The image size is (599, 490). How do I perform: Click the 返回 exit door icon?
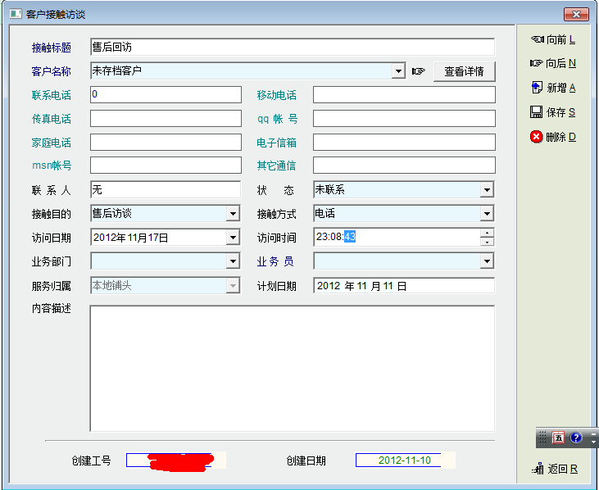click(538, 470)
